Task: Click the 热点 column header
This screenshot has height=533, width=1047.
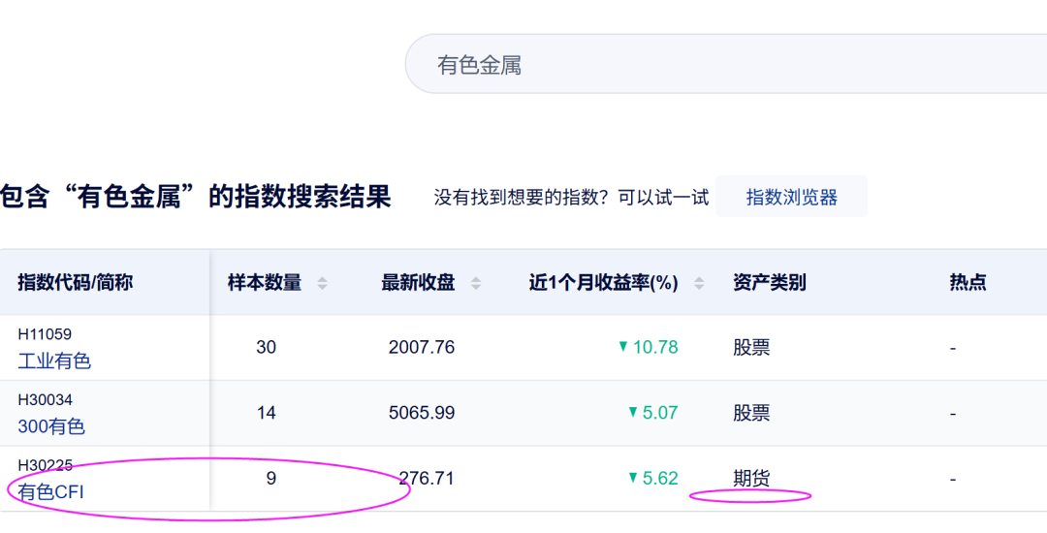Action: [x=968, y=283]
